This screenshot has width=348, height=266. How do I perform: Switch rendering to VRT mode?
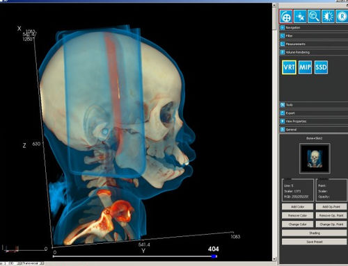click(289, 67)
